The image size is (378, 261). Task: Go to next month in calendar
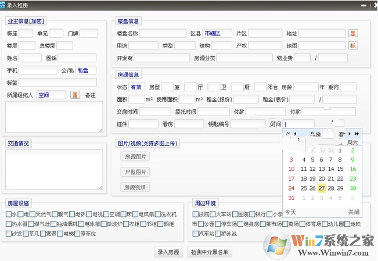tap(350, 133)
